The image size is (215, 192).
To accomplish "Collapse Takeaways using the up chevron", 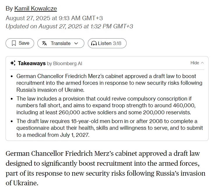I will [202, 63].
